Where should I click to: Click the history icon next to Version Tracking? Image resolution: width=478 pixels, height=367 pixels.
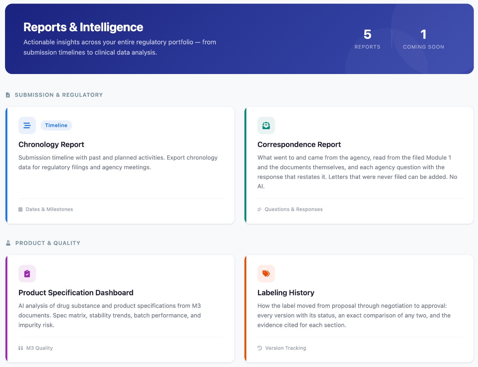point(260,348)
